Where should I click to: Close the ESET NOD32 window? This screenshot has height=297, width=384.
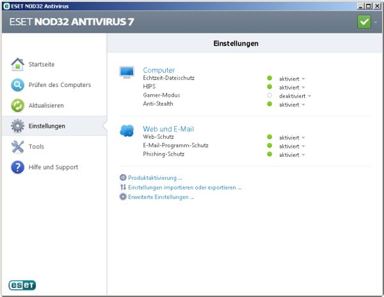coord(377,6)
